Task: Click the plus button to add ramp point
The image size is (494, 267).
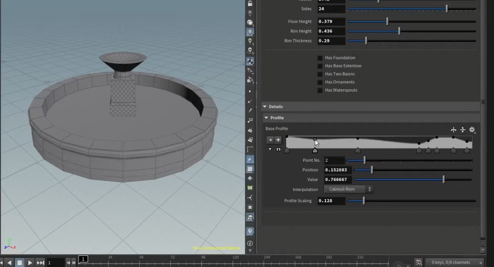Action: (x=278, y=140)
